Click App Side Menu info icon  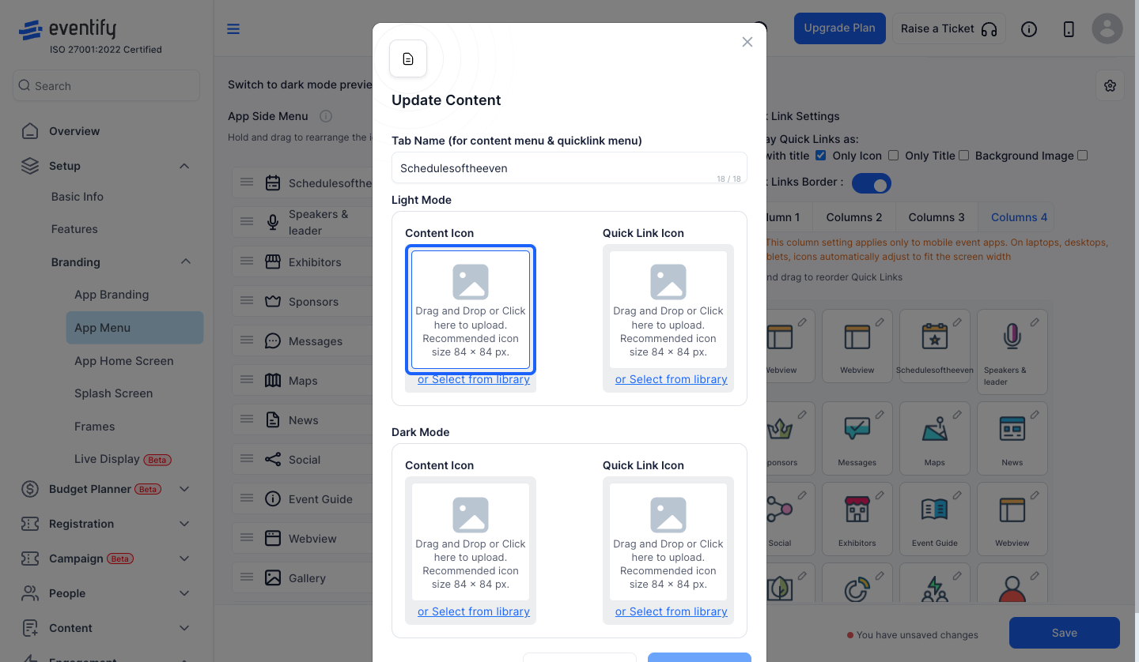click(326, 116)
